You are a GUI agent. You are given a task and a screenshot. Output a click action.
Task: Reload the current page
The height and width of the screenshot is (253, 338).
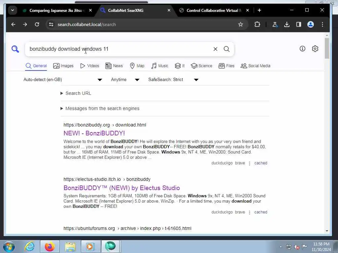point(37,24)
